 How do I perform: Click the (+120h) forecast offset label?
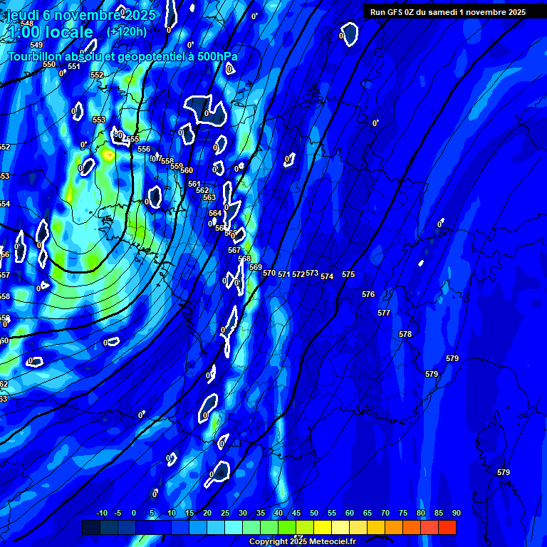pyautogui.click(x=127, y=31)
